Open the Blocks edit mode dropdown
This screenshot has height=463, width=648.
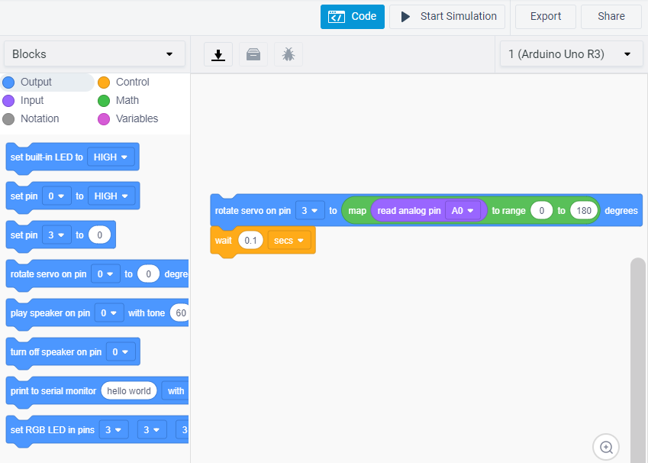pos(94,53)
